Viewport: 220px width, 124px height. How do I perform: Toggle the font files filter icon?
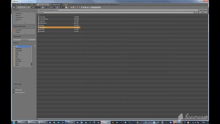click(84, 7)
